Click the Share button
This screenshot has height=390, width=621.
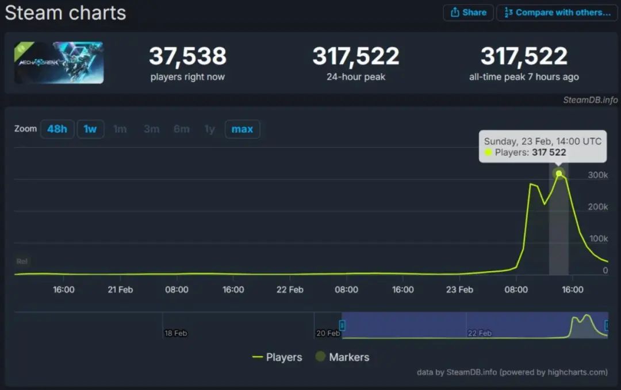468,13
